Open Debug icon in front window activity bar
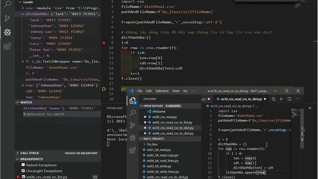The height and width of the screenshot is (179, 318). pos(133,138)
